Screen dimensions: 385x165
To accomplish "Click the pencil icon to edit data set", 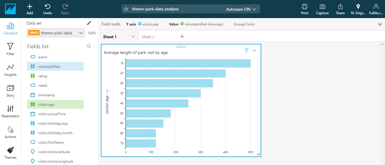I will 89,23.
